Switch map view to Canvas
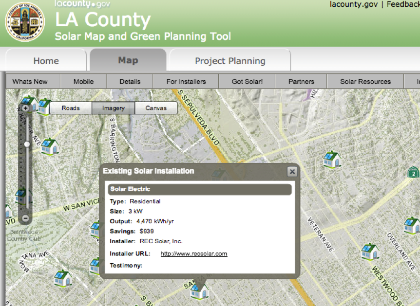This screenshot has width=420, height=306. [x=156, y=108]
